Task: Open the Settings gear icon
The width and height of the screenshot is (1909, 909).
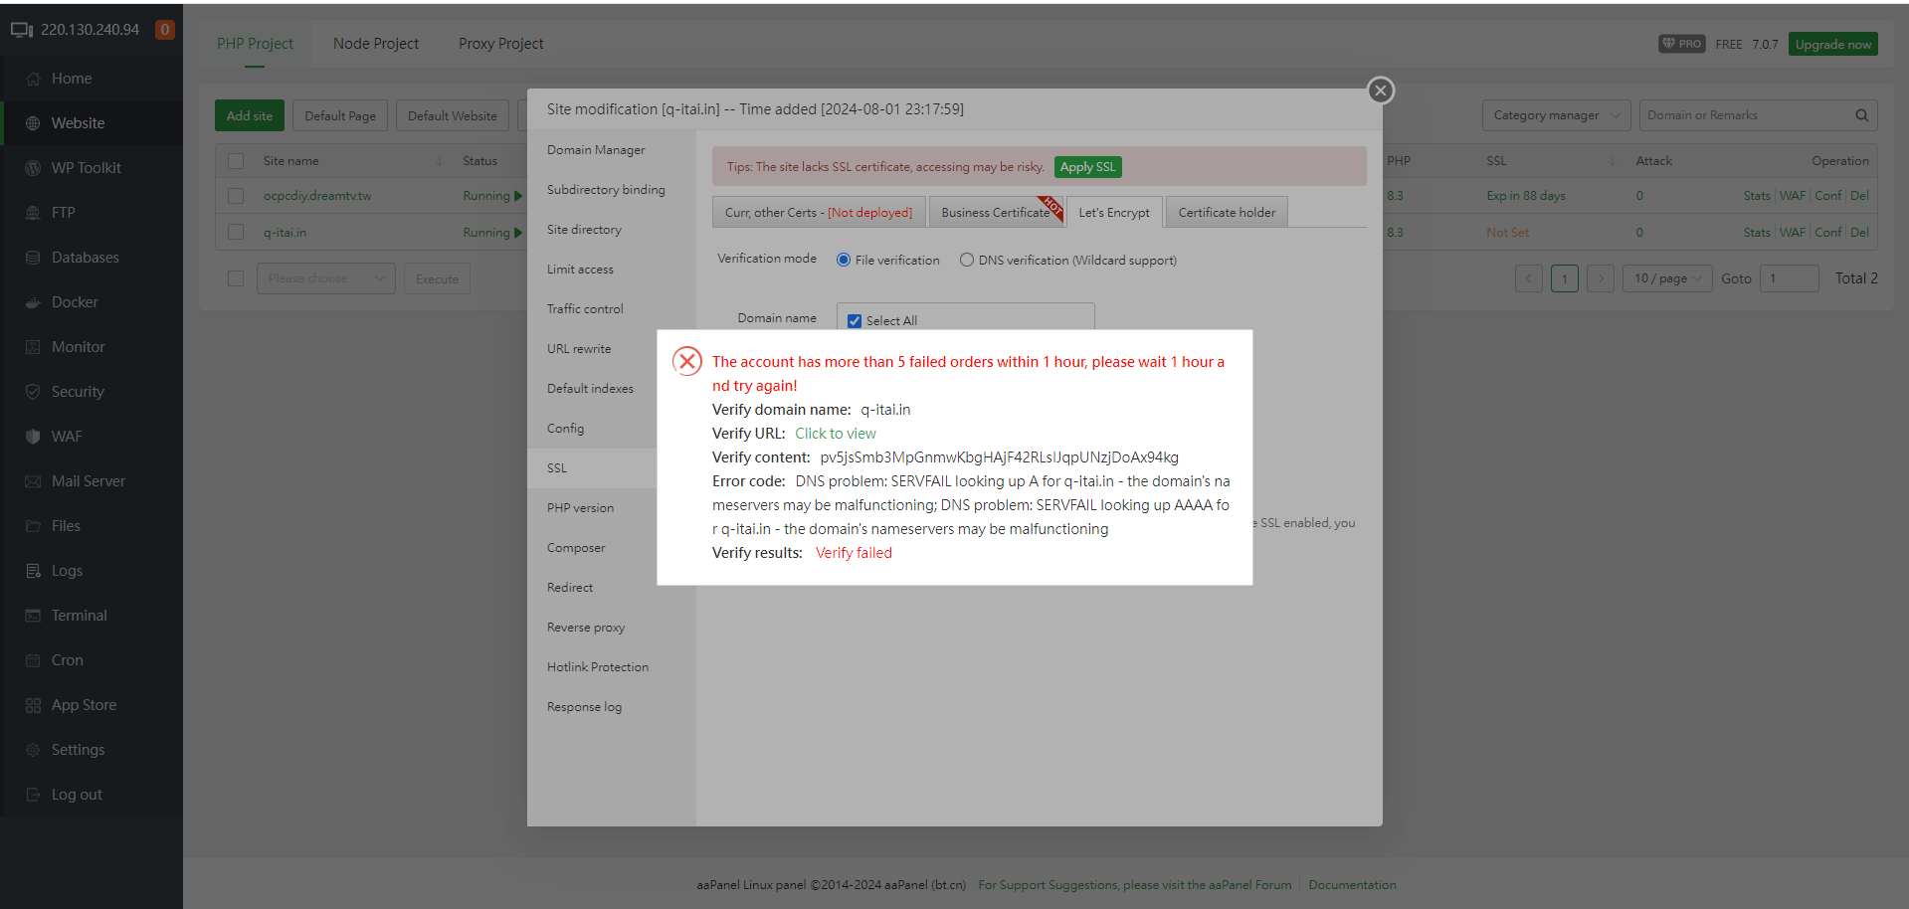Action: pyautogui.click(x=33, y=750)
